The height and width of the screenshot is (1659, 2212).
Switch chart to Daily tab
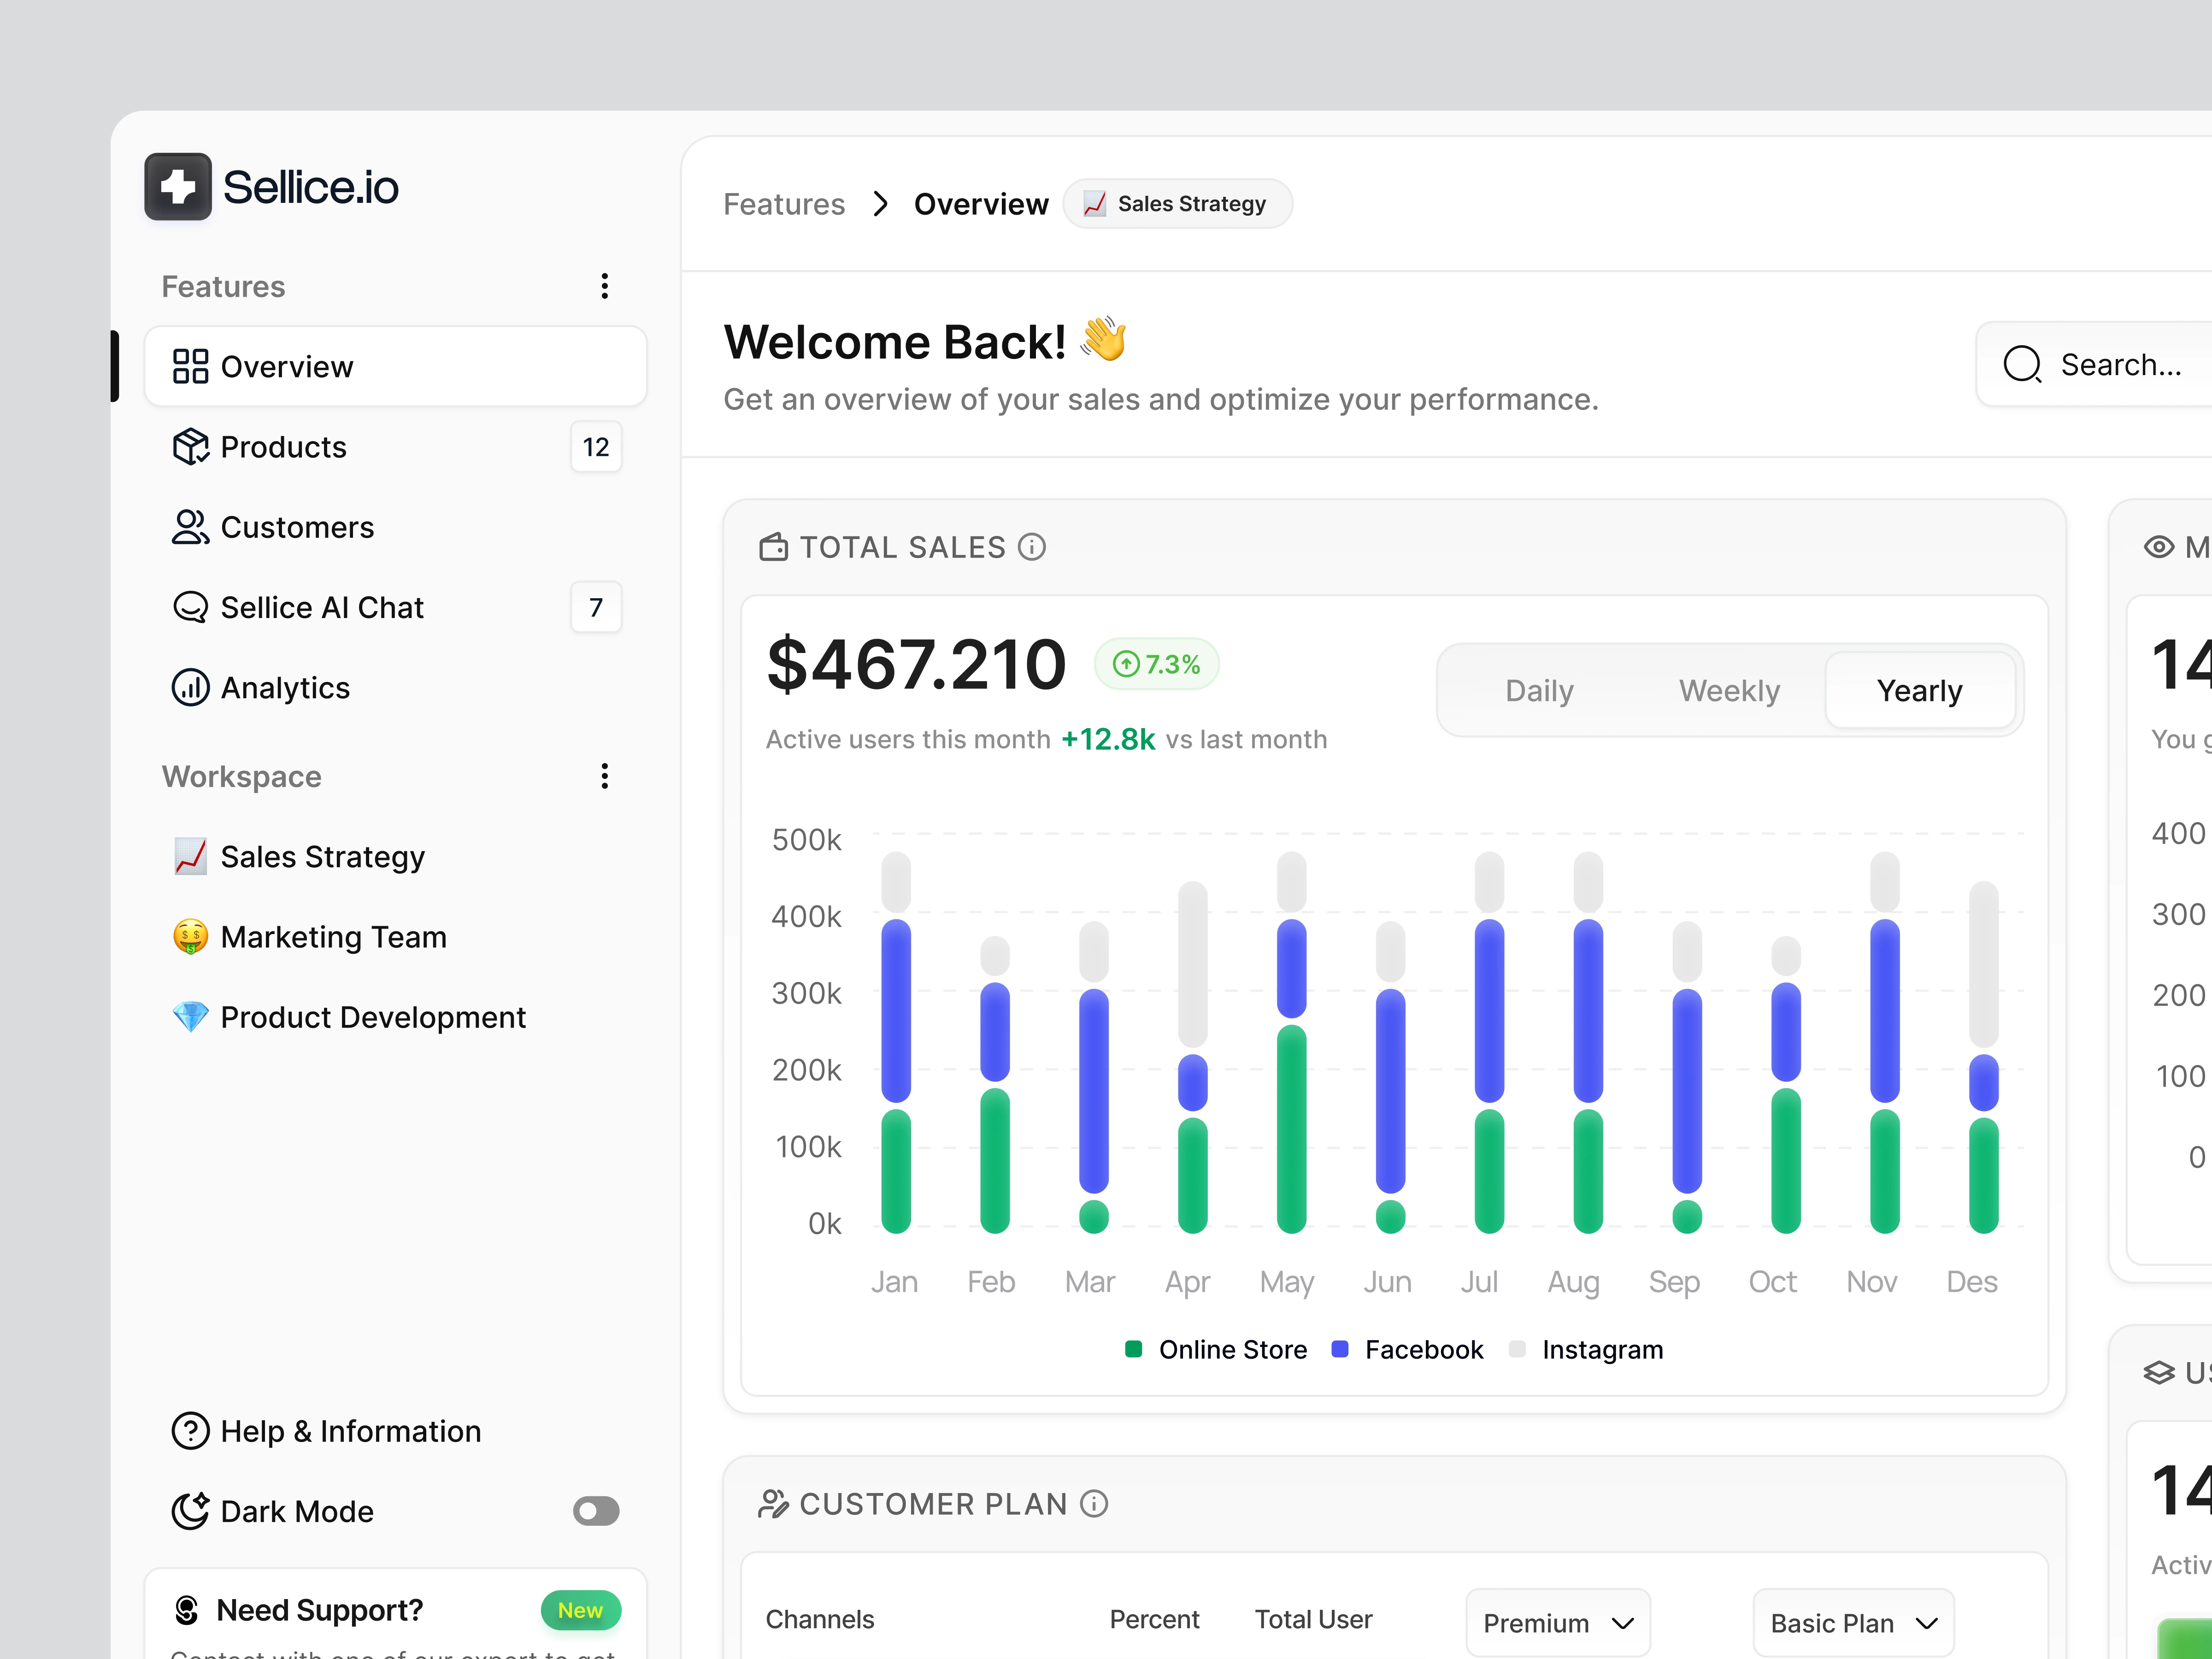click(x=1539, y=691)
